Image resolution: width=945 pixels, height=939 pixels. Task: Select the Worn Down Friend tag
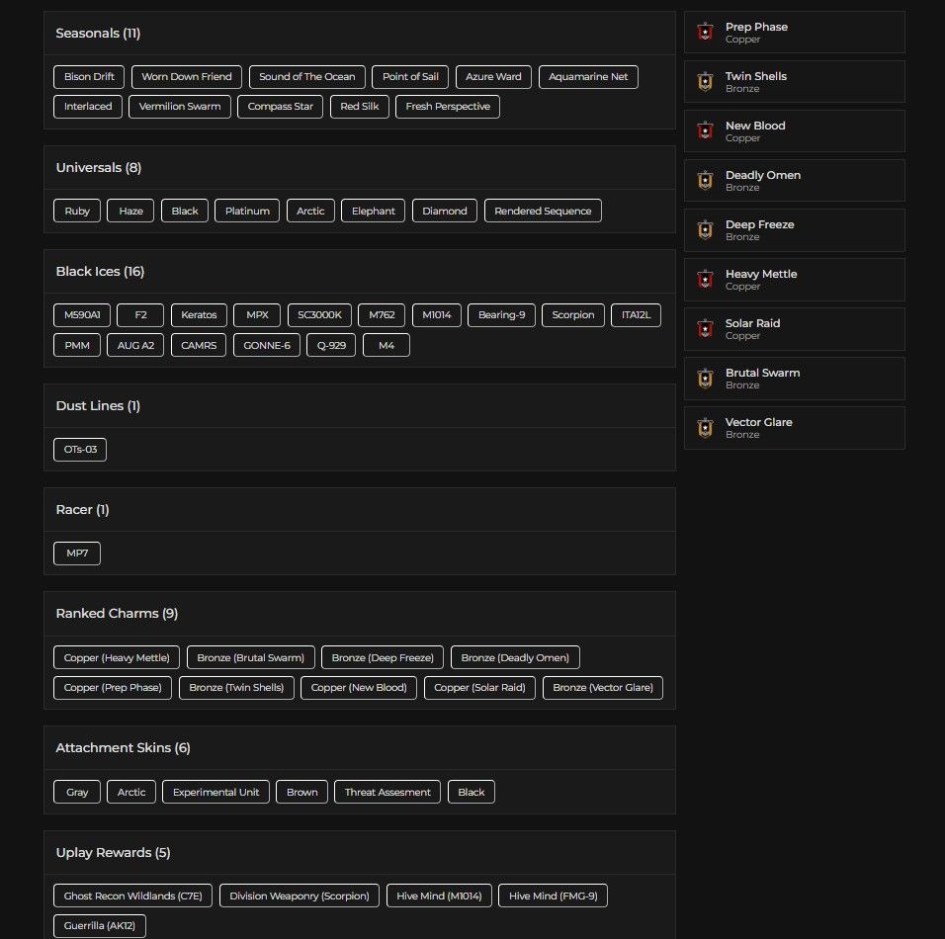coord(186,76)
